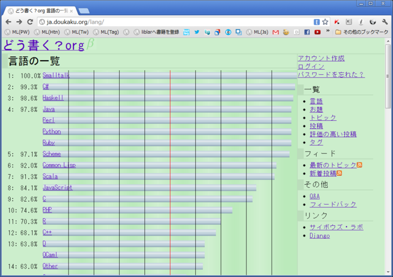The image size is (393, 277).
Task: Go forward with the forward arrow
Action: pyautogui.click(x=19, y=22)
